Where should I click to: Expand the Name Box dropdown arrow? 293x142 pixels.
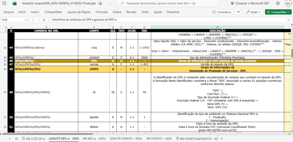coord(26,20)
